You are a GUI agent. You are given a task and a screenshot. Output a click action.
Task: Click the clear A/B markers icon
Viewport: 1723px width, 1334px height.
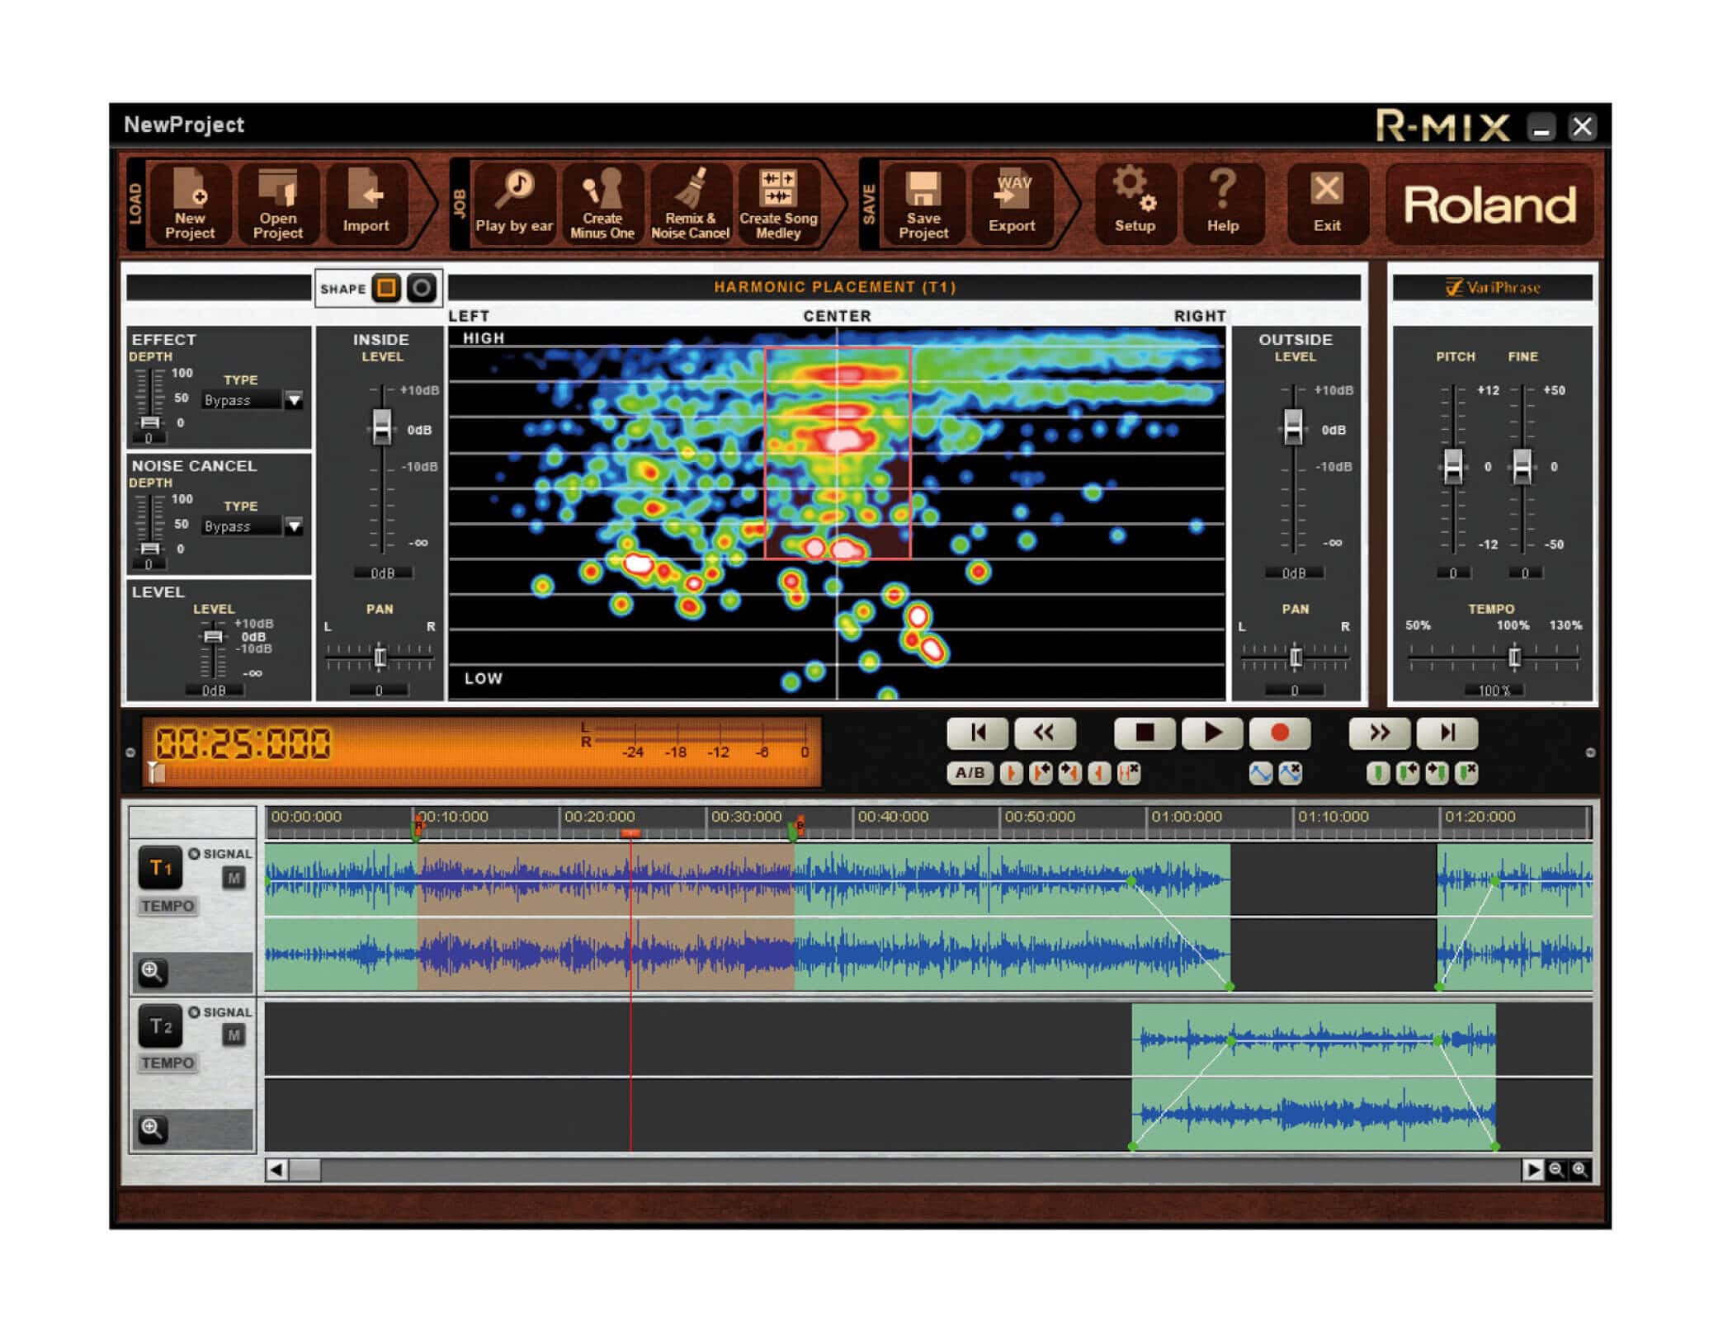pos(1129,773)
